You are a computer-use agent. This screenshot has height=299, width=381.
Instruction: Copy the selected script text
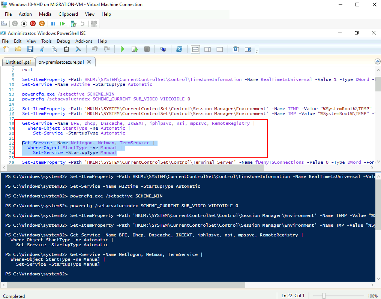[54, 49]
